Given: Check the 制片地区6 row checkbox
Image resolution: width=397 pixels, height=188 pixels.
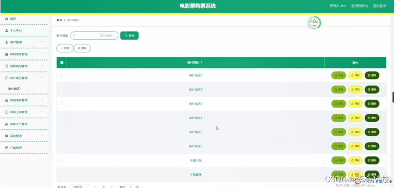Looking at the screenshot, I should click(62, 146).
